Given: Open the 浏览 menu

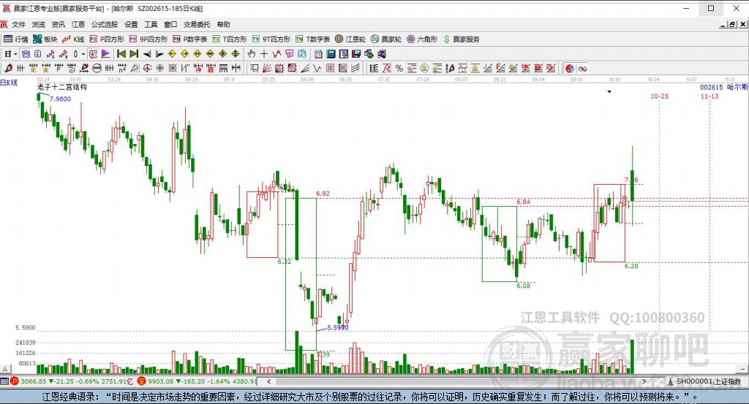Looking at the screenshot, I should [x=39, y=24].
